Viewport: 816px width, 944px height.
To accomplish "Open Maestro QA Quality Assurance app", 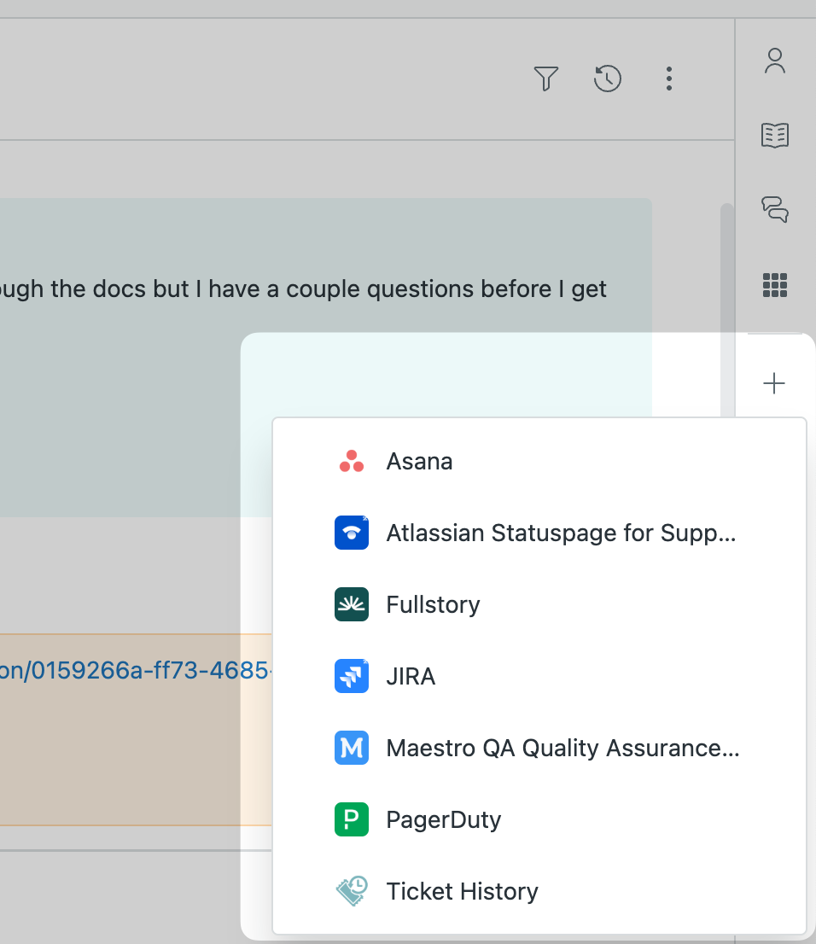I will pyautogui.click(x=562, y=749).
